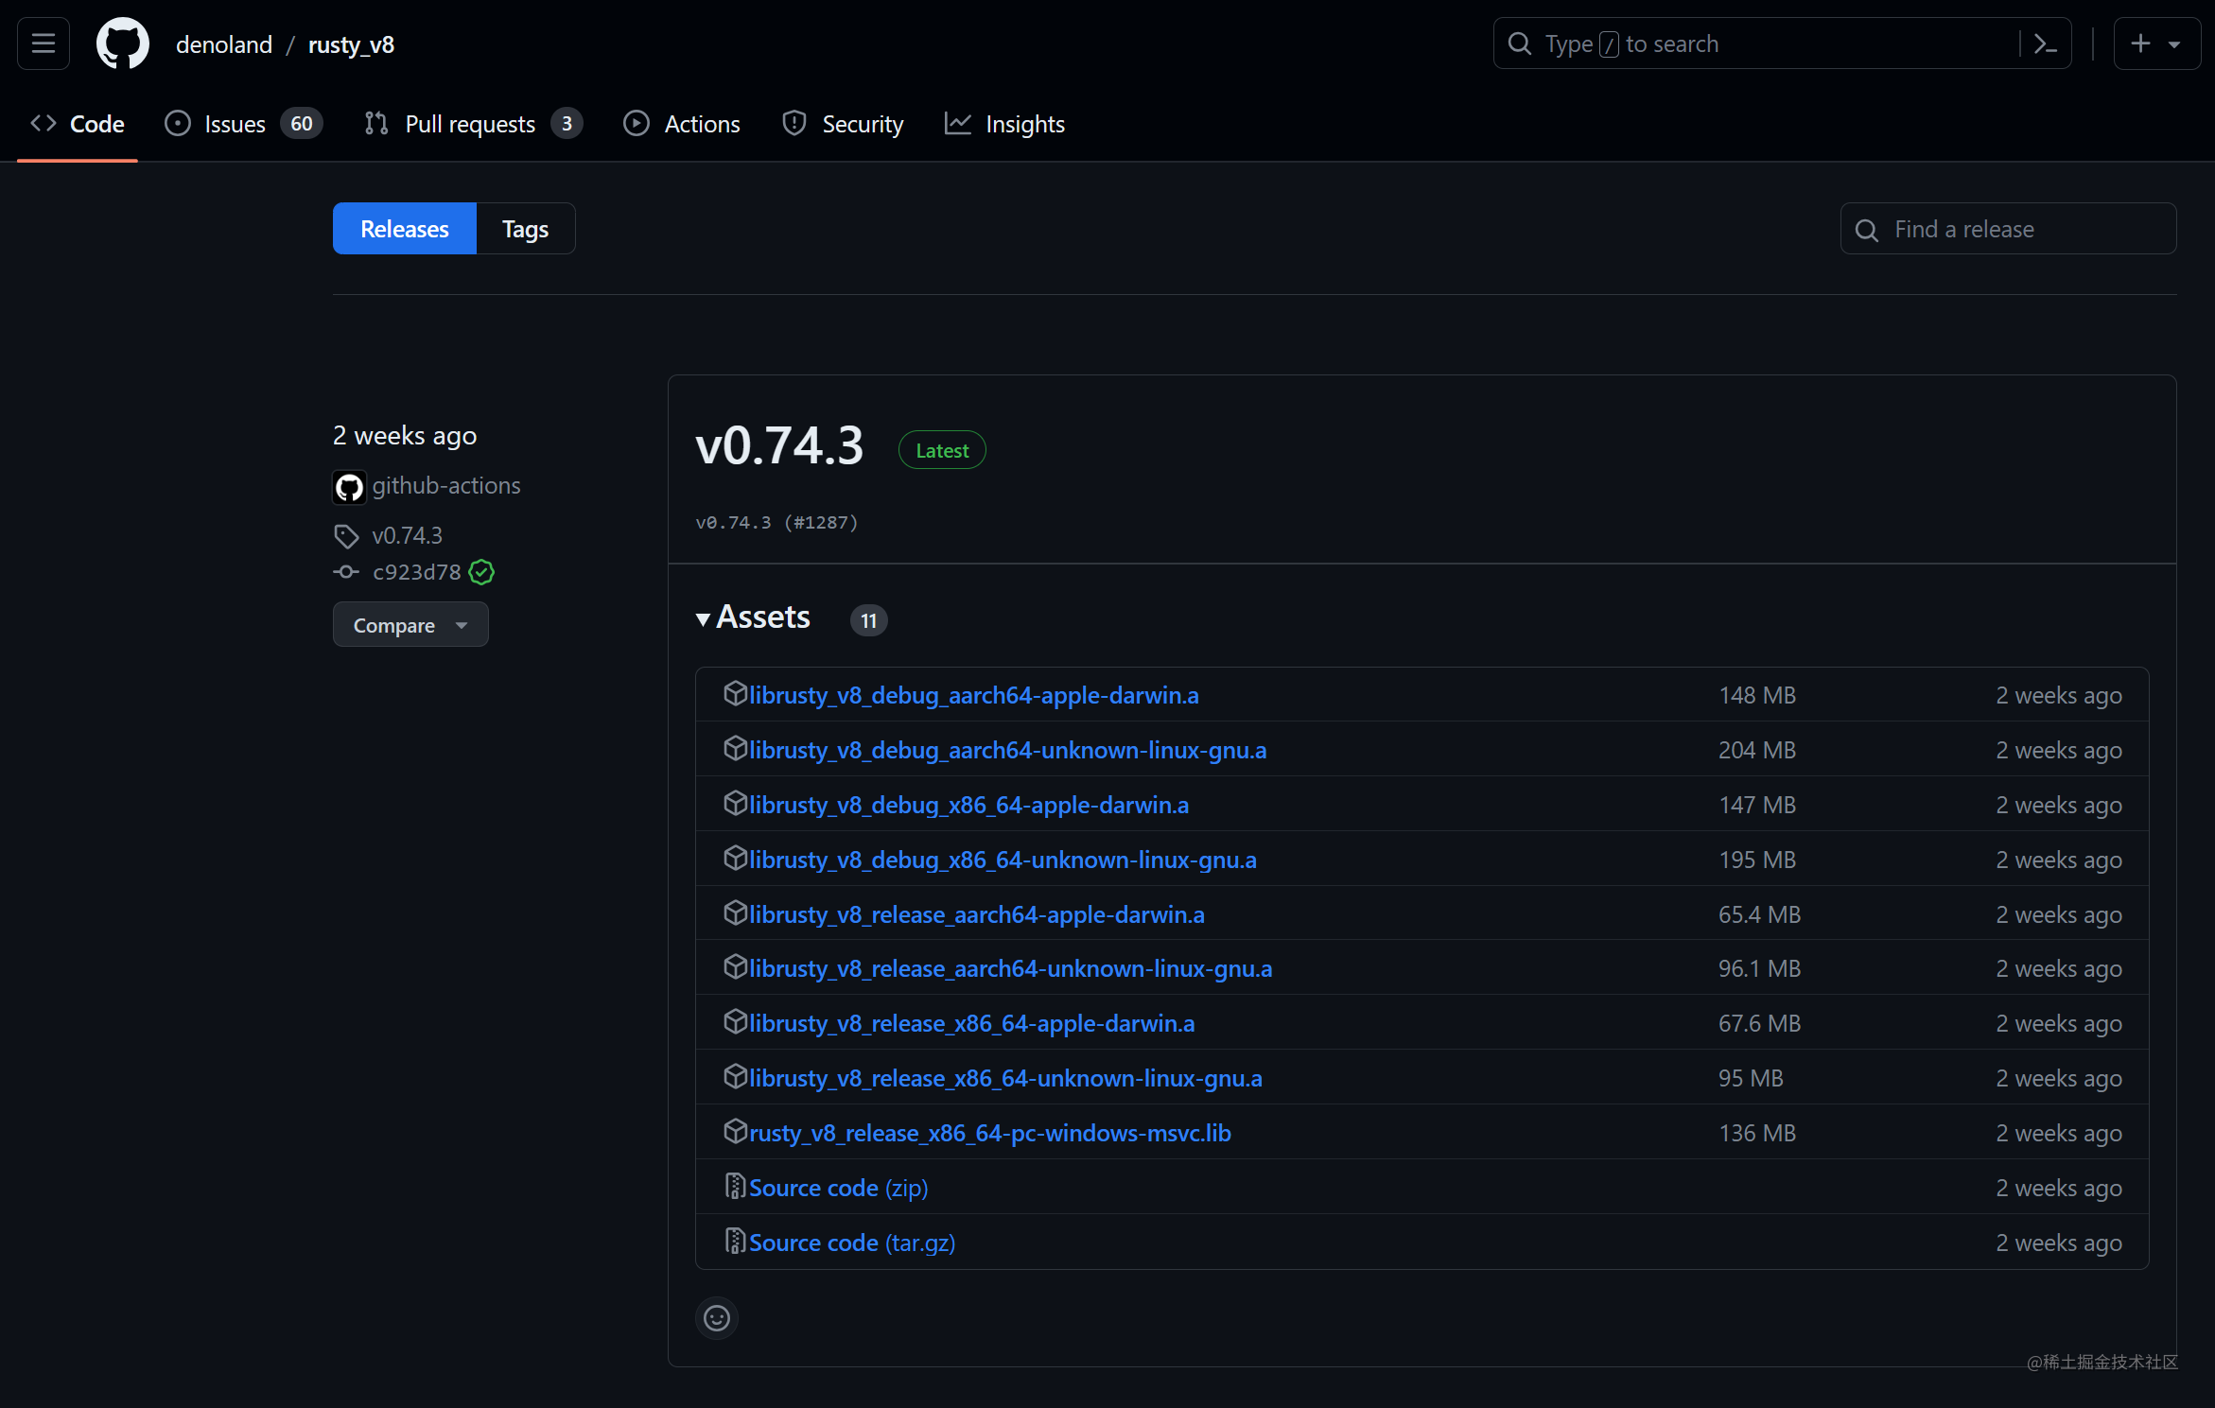Open the plus create-new dropdown
Image resolution: width=2215 pixels, height=1408 pixels.
(x=2155, y=43)
